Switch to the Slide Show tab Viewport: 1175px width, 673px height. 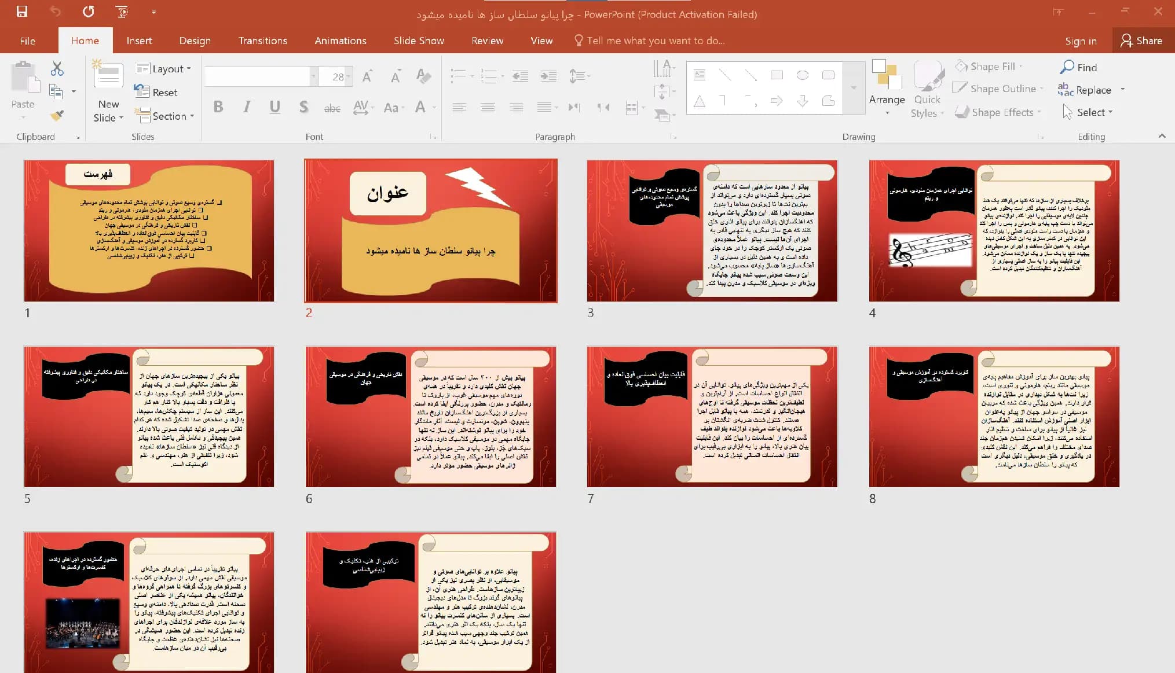pyautogui.click(x=419, y=41)
